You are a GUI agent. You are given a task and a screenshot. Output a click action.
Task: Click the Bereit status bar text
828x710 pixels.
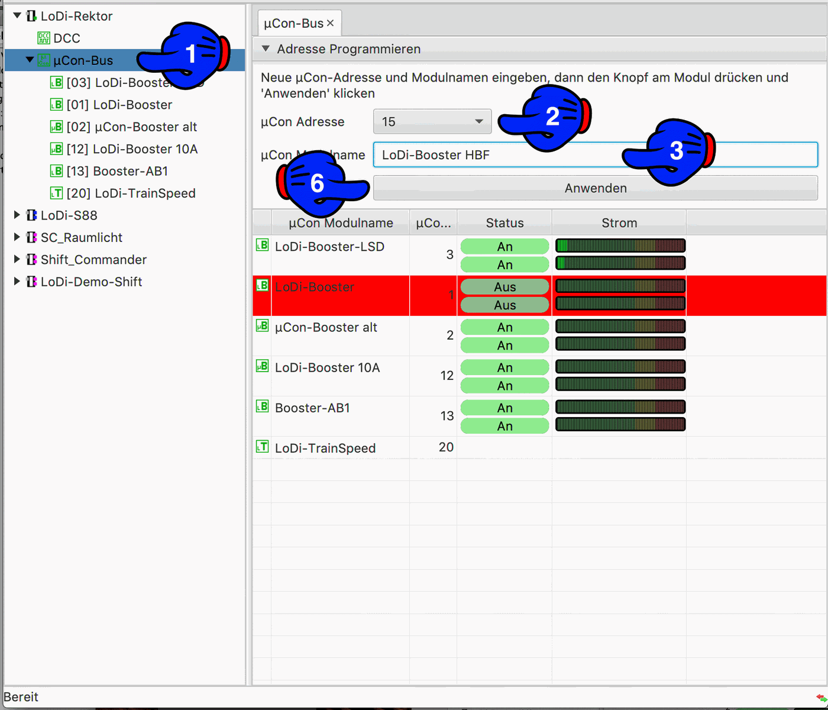pos(21,697)
